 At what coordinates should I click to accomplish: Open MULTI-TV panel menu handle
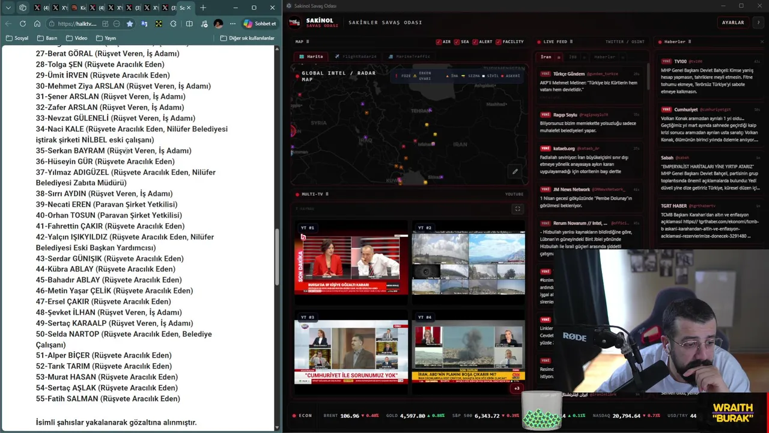(x=327, y=194)
